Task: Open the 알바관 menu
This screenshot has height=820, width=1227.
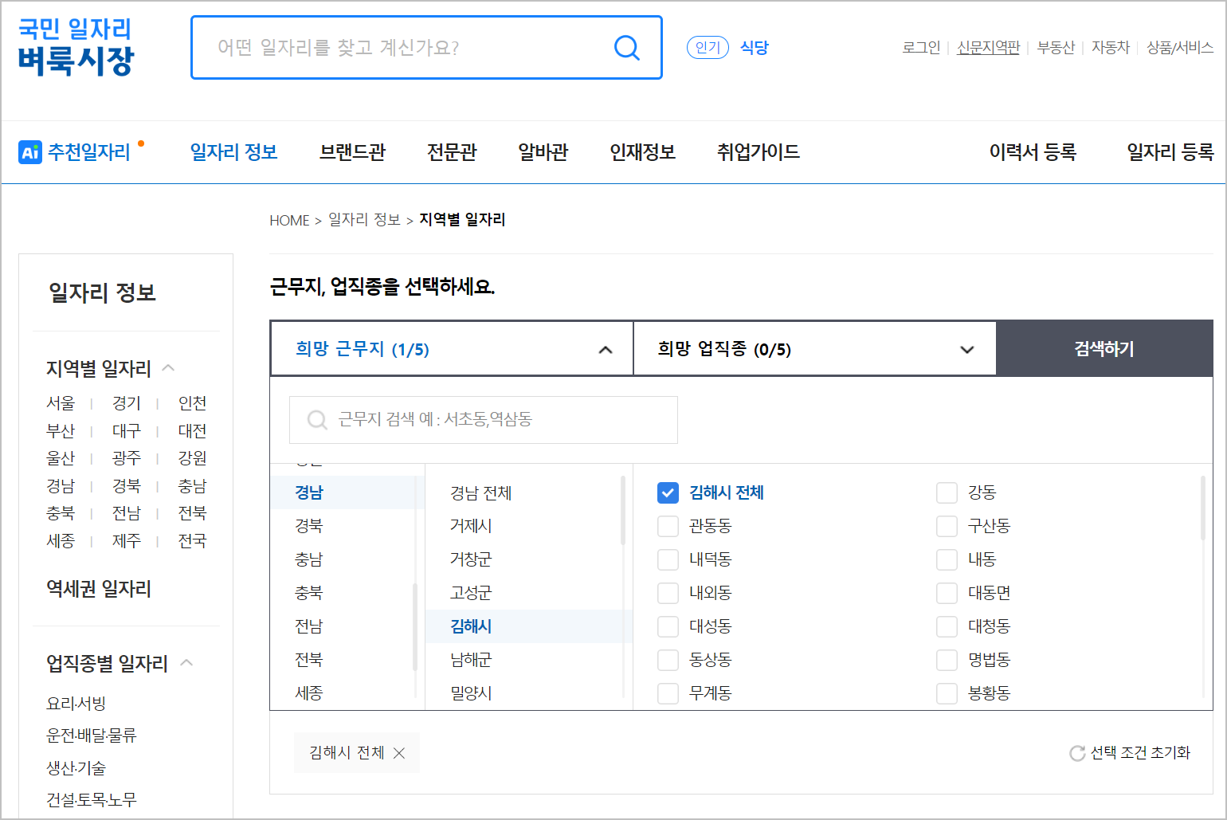Action: [x=543, y=152]
